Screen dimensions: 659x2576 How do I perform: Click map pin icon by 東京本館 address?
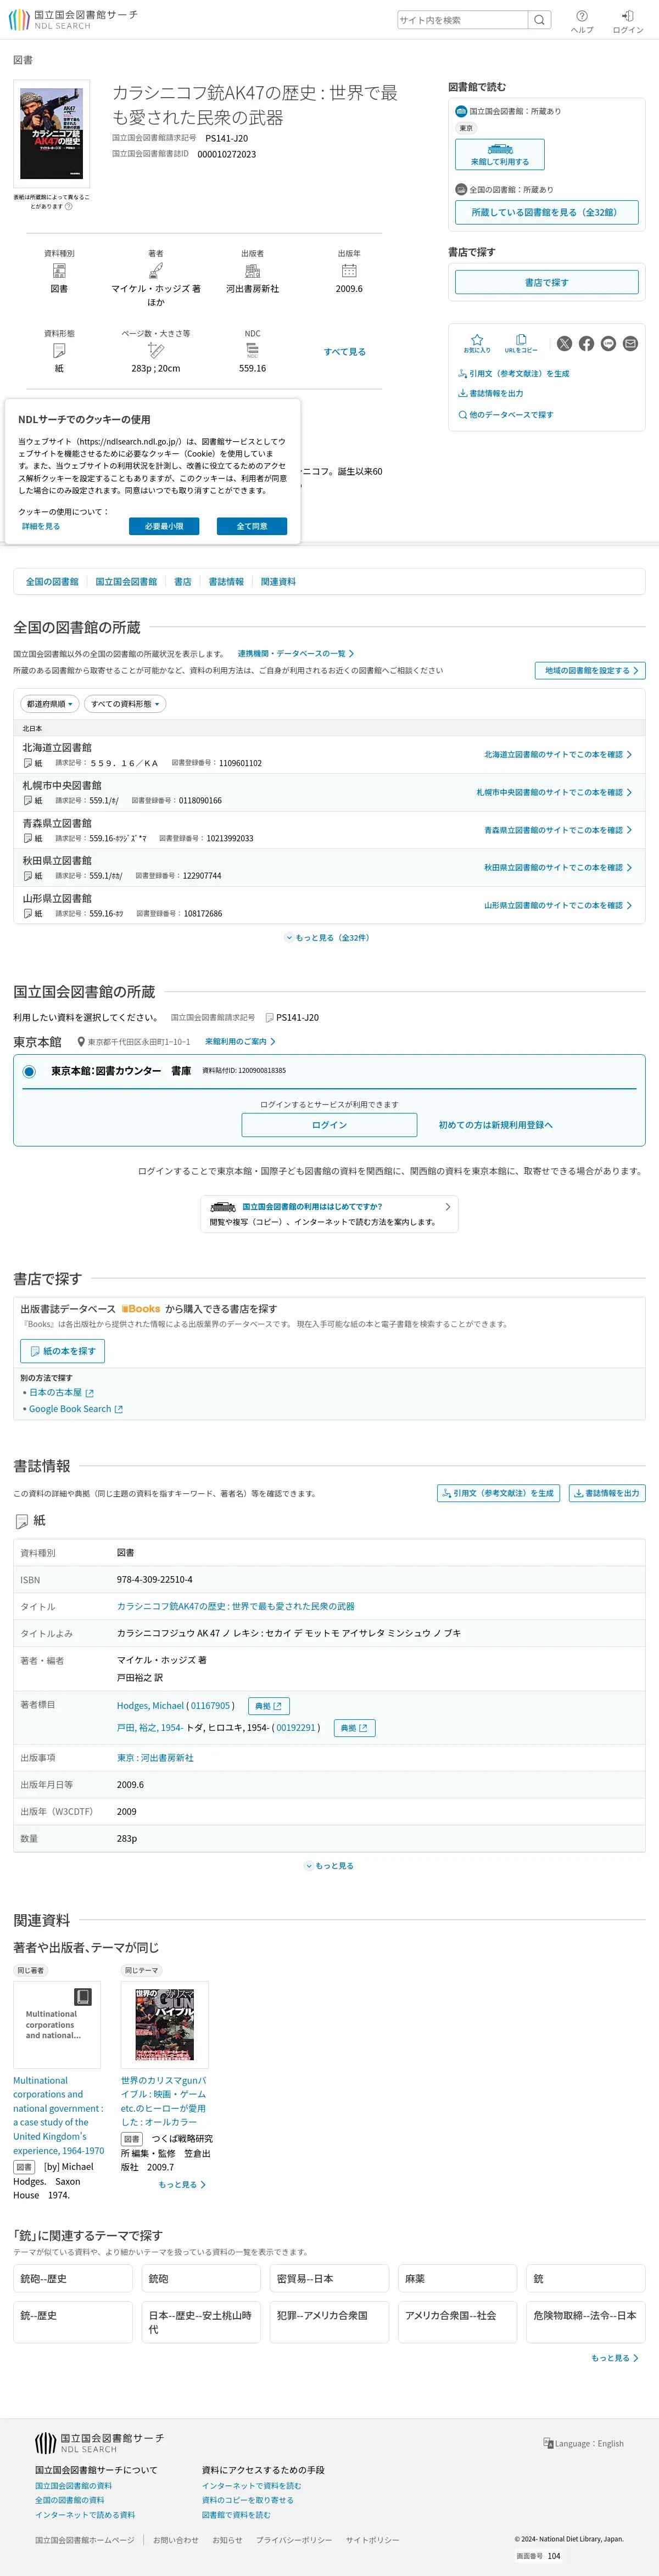click(x=81, y=1042)
